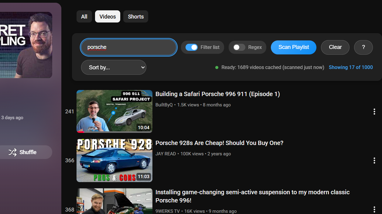Click the Scan Playlist button
The width and height of the screenshot is (382, 214).
[294, 47]
